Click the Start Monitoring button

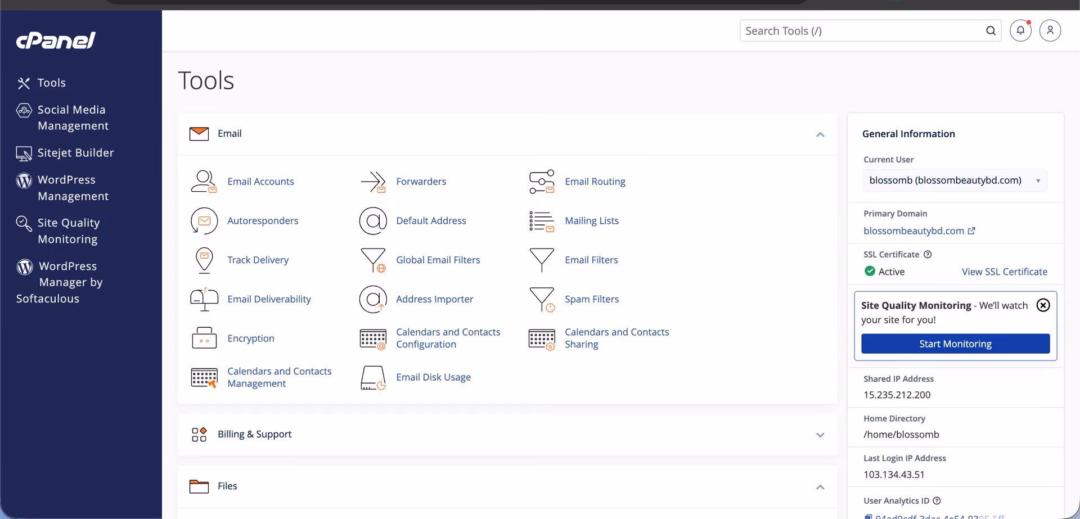tap(955, 344)
